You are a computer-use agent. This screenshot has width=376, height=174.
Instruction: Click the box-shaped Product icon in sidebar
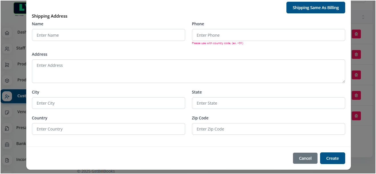tap(7, 80)
